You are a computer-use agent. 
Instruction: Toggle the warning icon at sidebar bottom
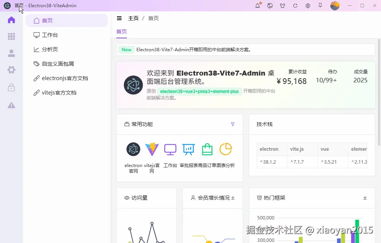point(12,106)
